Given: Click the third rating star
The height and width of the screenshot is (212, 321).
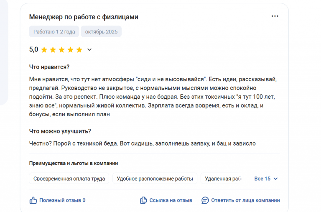Looking at the screenshot, I should tap(62, 50).
